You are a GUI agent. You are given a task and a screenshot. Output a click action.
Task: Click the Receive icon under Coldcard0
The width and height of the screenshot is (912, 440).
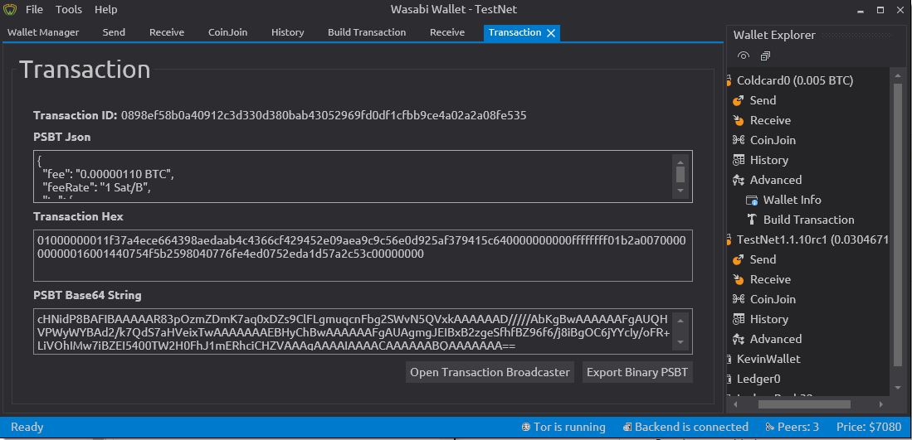point(738,120)
